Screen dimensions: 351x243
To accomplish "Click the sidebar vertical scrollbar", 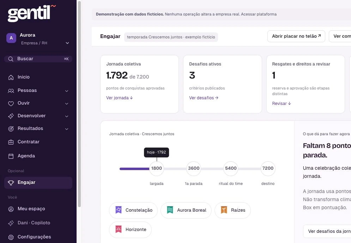I will [79, 104].
